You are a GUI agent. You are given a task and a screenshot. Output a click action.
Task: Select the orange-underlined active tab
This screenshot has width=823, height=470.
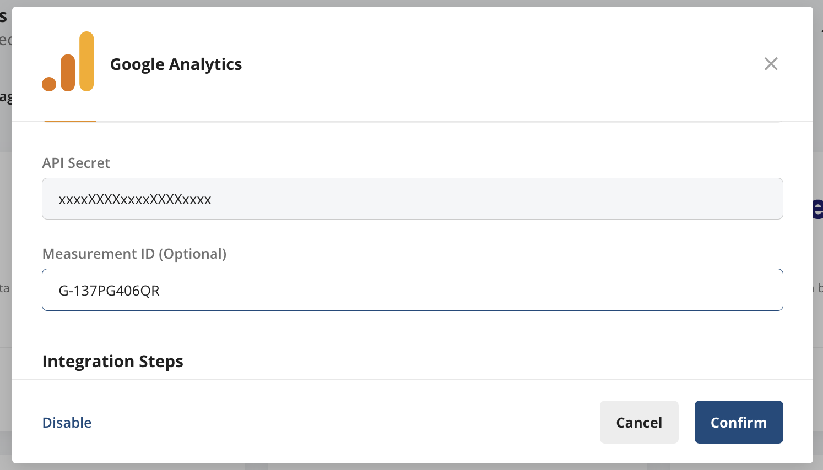pos(70,119)
